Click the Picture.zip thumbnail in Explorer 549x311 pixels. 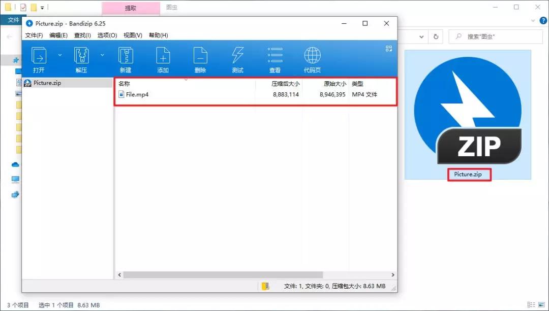[x=468, y=114]
